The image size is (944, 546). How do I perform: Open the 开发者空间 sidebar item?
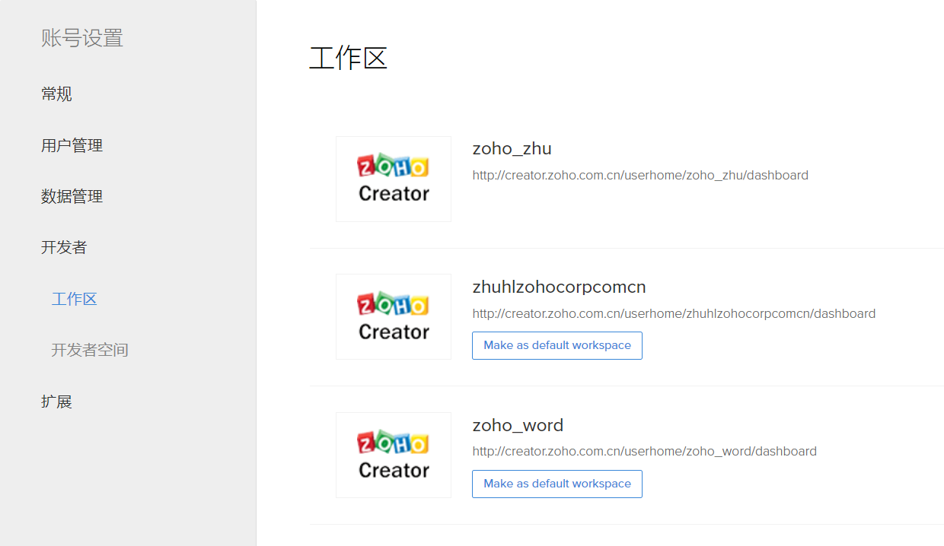[x=89, y=350]
